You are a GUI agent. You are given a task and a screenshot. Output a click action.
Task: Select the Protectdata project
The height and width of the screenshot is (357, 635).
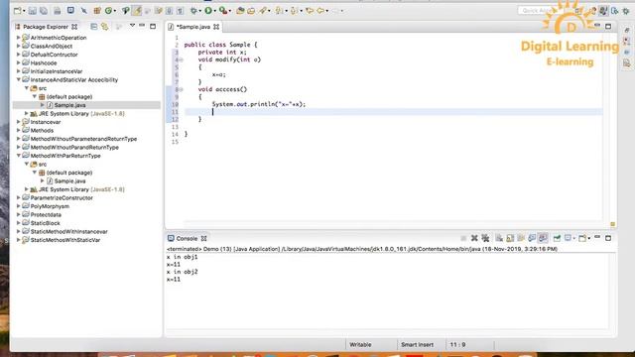coord(46,214)
